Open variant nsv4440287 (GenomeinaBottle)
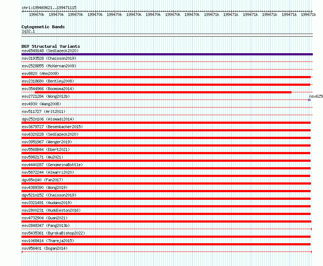Screen dimensions: 323x266 (52, 165)
